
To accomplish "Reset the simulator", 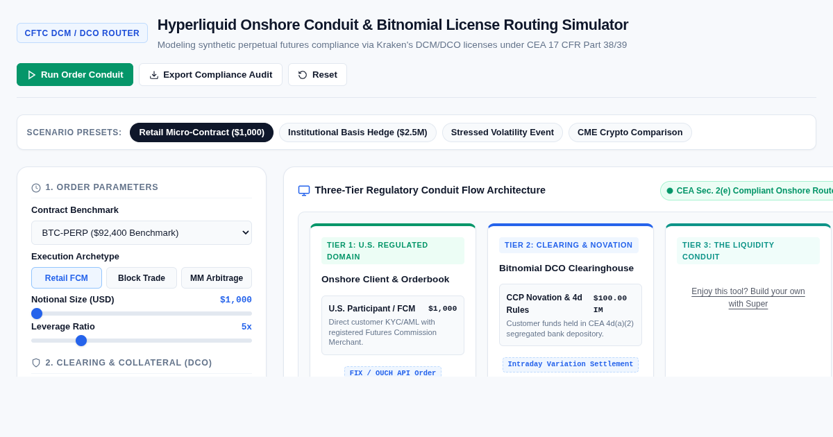I will 317,75.
